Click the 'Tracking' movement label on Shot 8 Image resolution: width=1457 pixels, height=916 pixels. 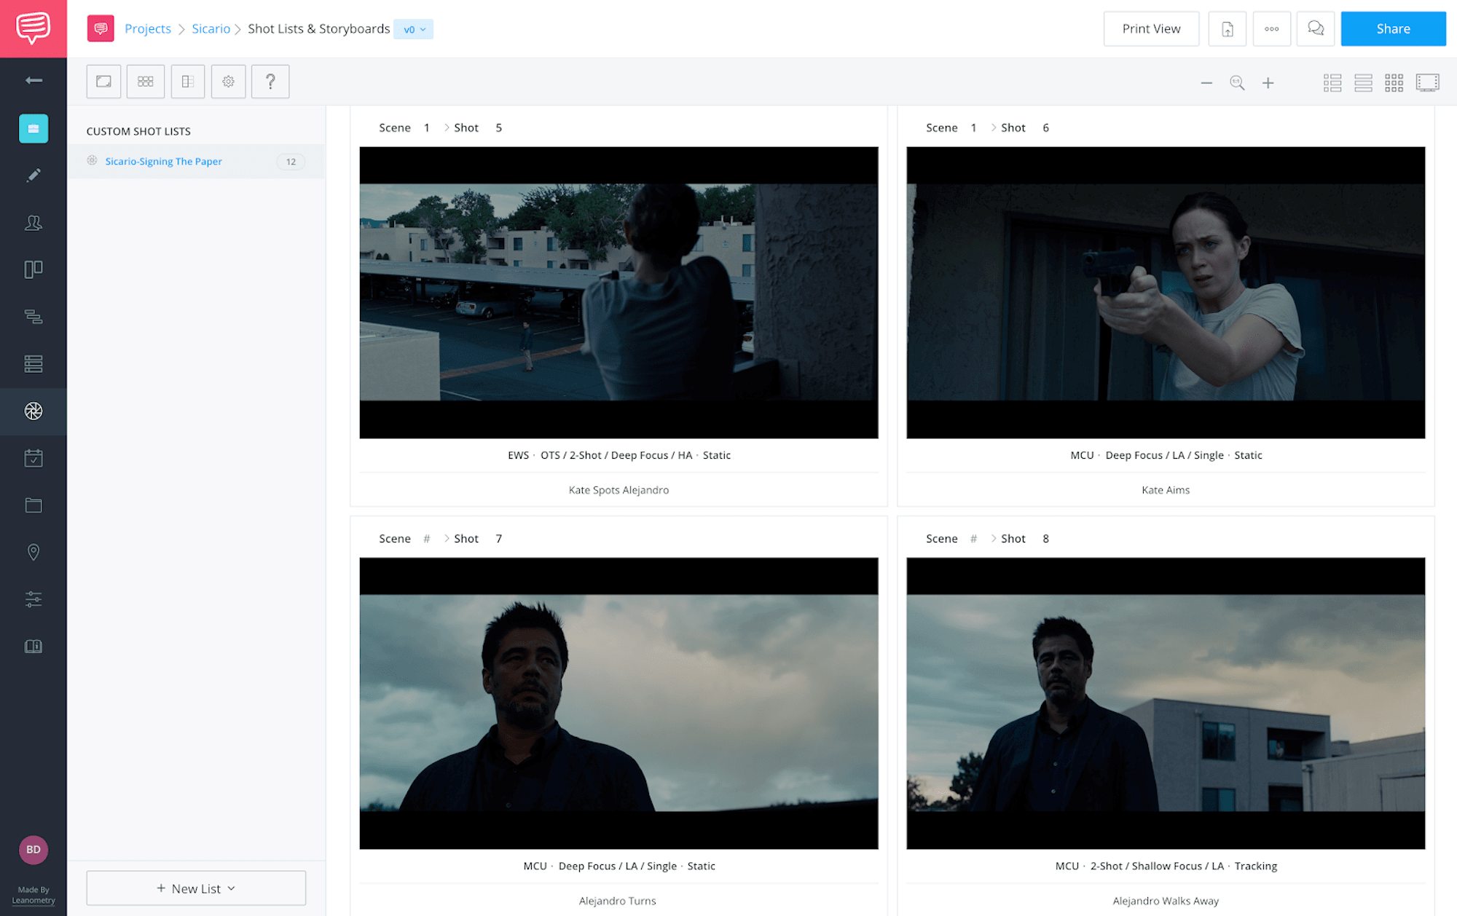pos(1256,866)
